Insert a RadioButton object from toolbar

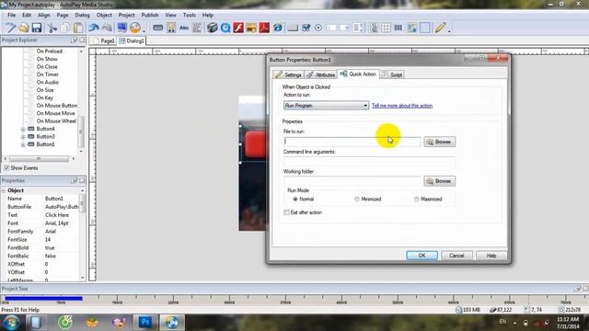[318, 28]
